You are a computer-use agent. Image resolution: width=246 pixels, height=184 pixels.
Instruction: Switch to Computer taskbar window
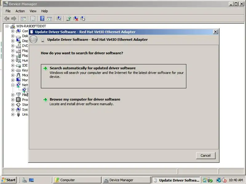[x=77, y=180]
